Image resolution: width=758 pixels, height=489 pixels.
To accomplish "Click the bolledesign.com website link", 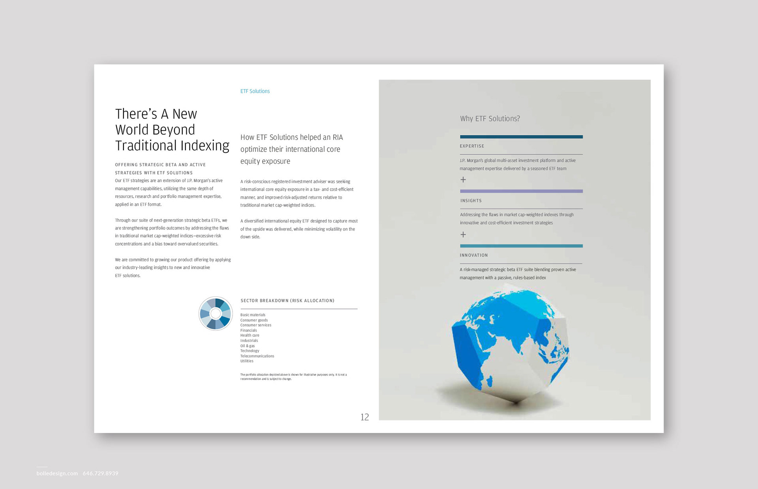I will click(57, 473).
